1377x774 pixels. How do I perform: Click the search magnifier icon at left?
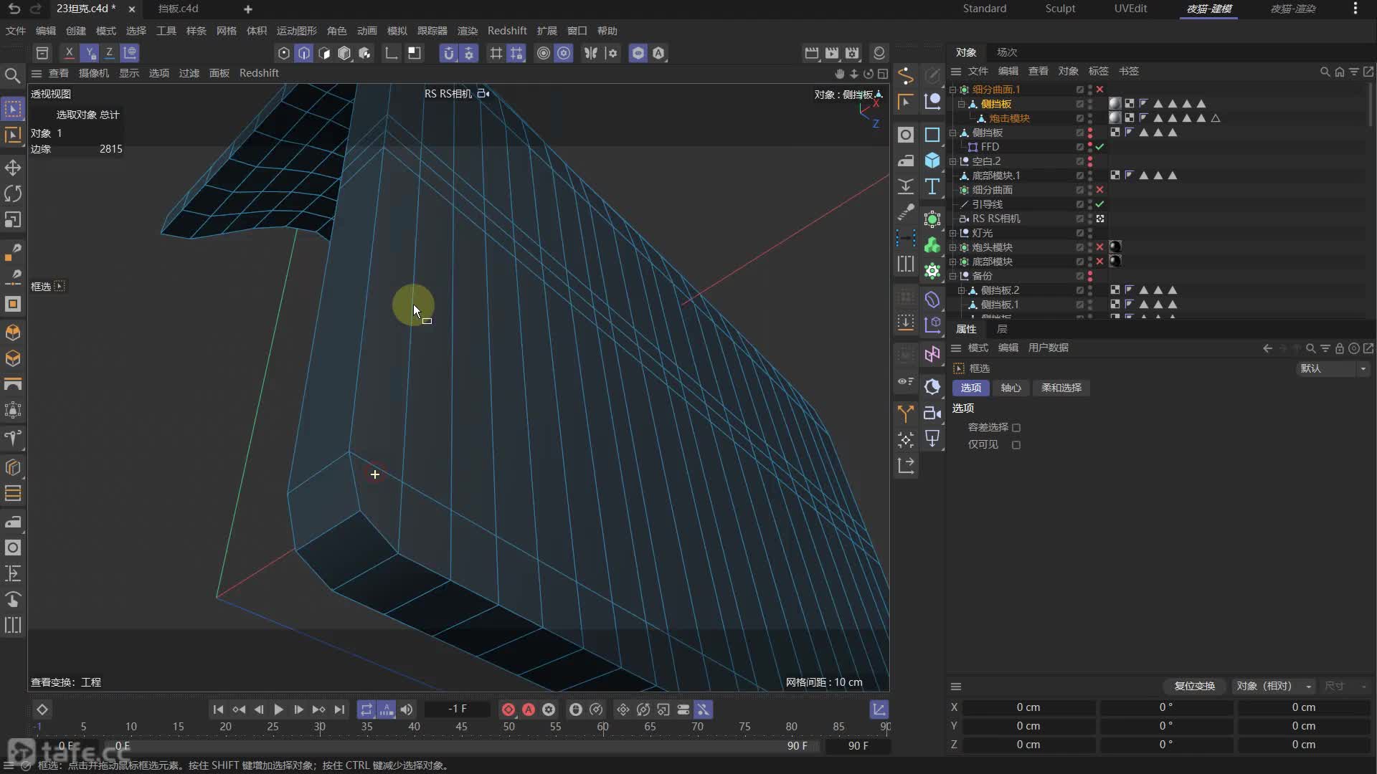point(12,75)
